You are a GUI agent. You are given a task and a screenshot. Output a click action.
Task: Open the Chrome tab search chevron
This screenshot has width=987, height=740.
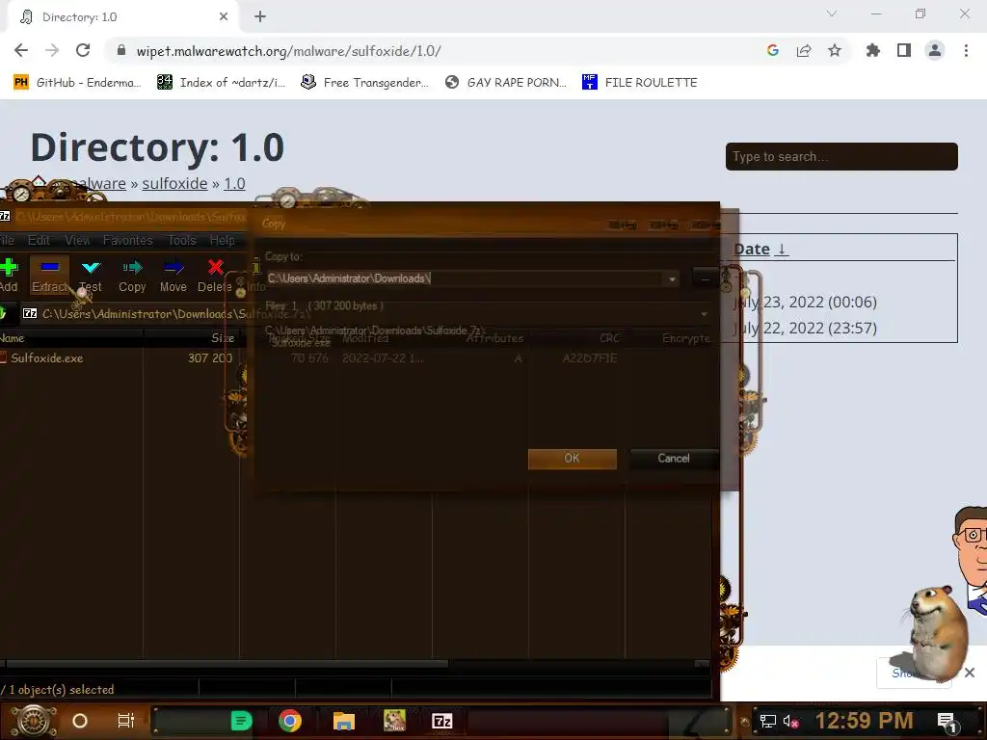tap(832, 13)
